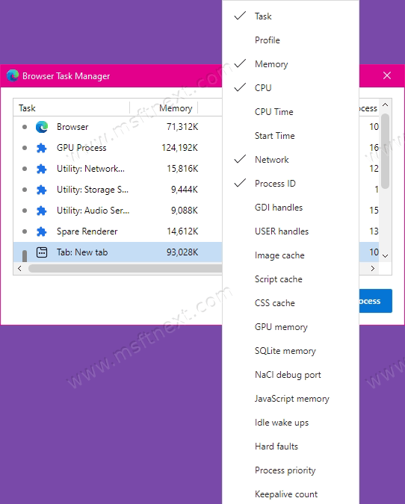Click puzzle icon beside Spare Renderer
Viewport: 405px width, 504px height.
[42, 231]
